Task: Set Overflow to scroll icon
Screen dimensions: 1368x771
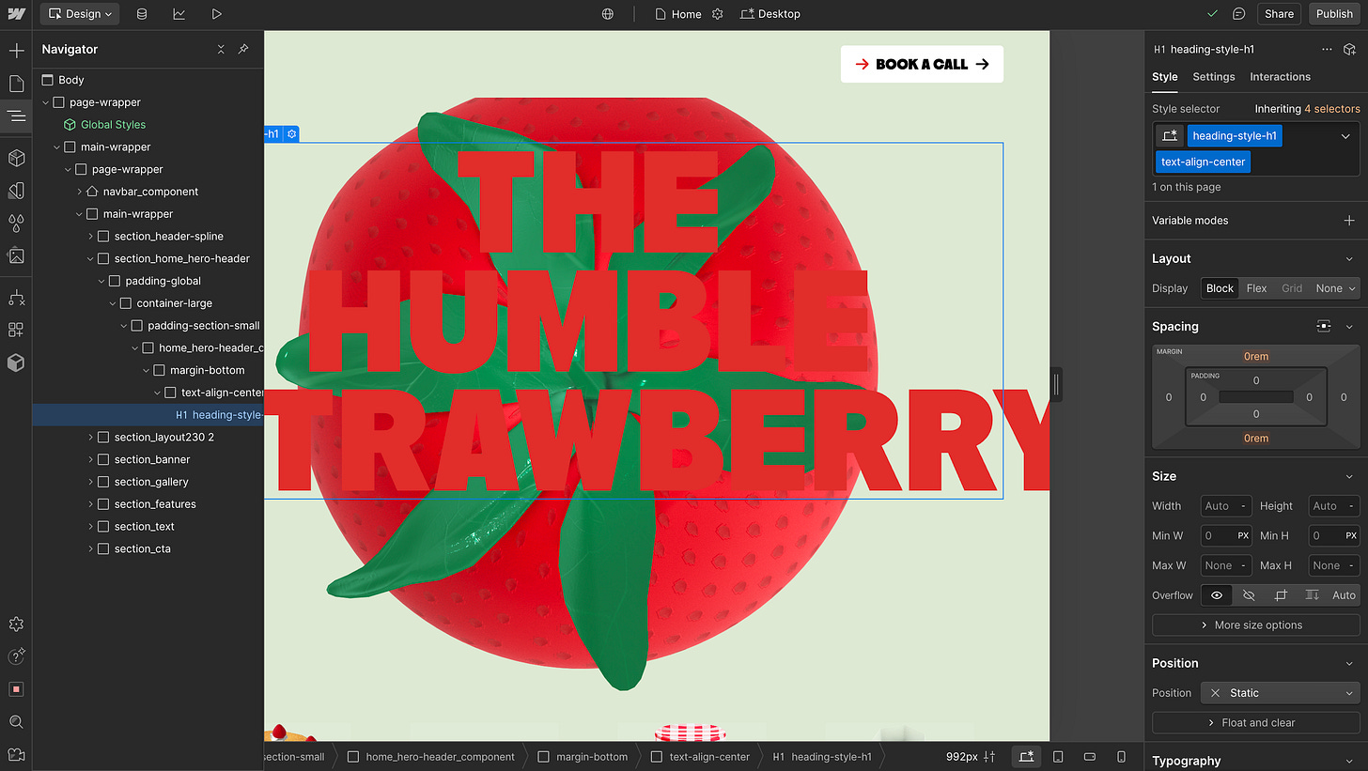Action: pyautogui.click(x=1313, y=594)
